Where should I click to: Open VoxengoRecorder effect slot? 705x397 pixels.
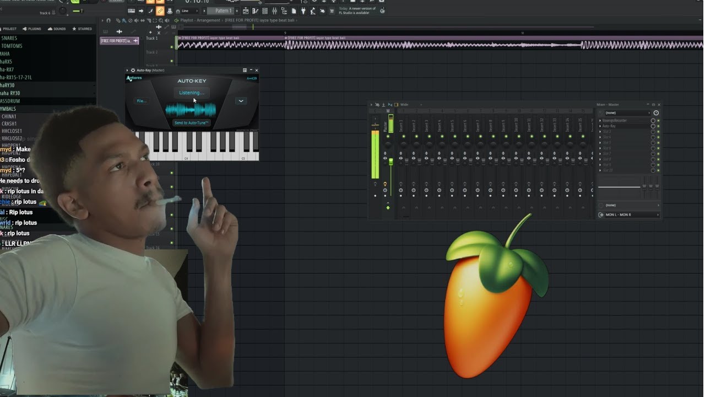point(624,120)
